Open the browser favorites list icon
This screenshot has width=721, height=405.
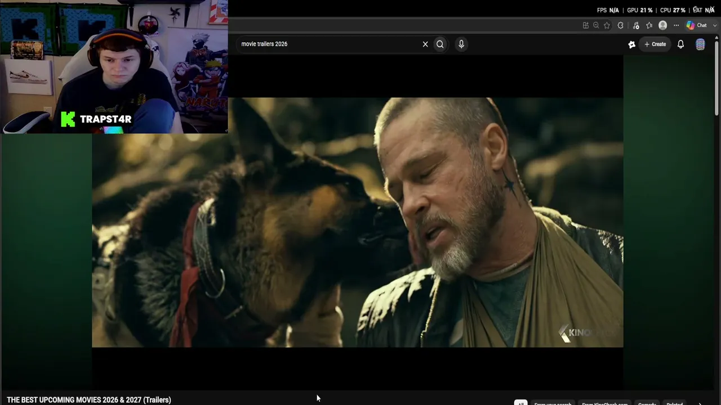tap(649, 25)
